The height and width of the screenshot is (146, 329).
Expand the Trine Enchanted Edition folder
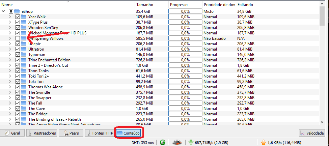coord(10,60)
